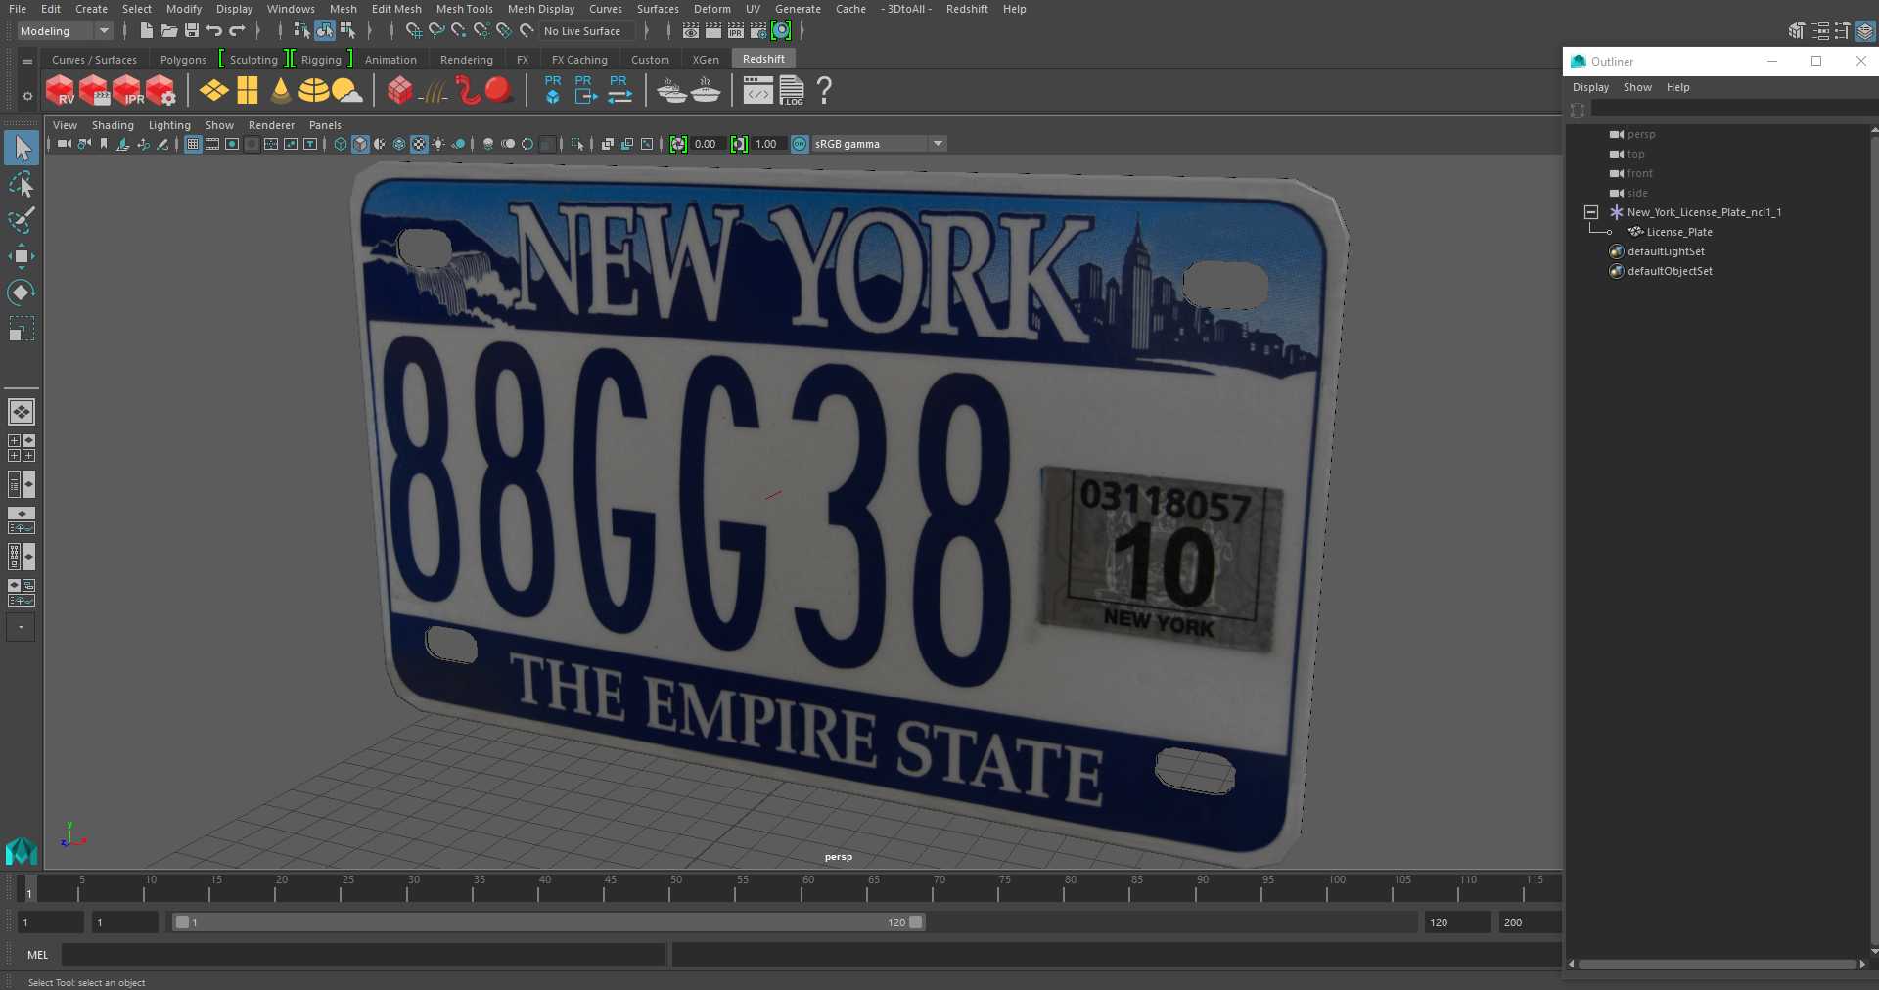This screenshot has width=1879, height=990.
Task: Create Redshift dome light
Action: [313, 91]
